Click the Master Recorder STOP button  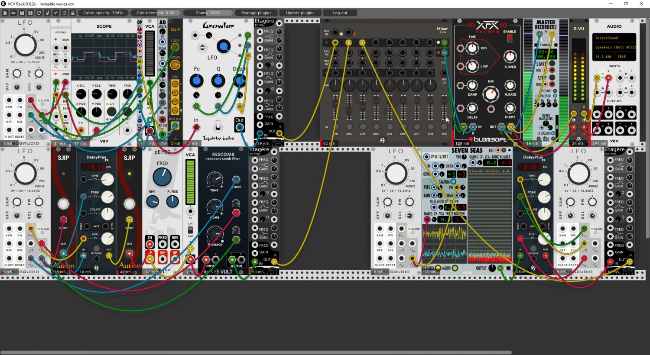tap(552, 78)
